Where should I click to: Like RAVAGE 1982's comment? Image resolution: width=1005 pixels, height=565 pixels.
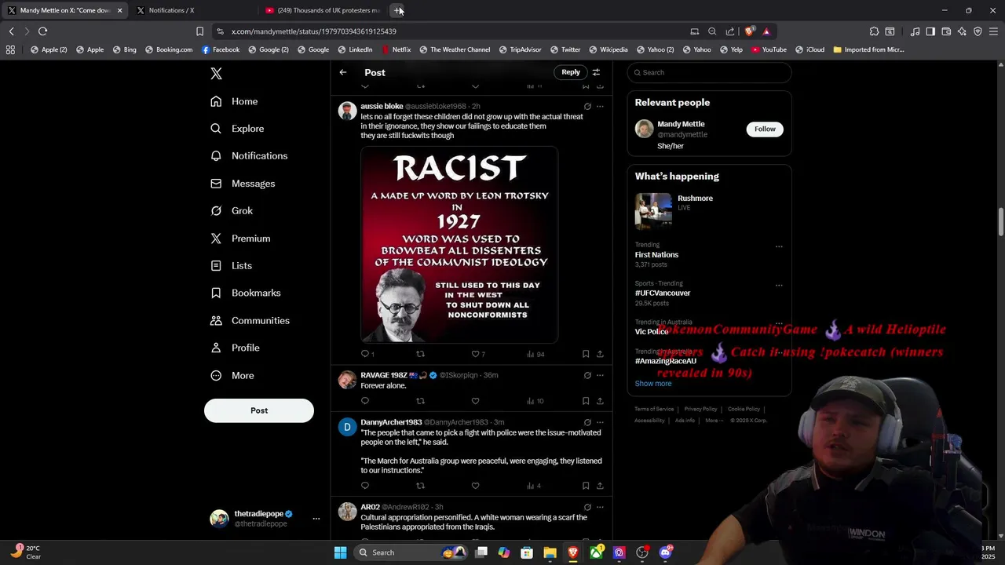click(x=475, y=401)
